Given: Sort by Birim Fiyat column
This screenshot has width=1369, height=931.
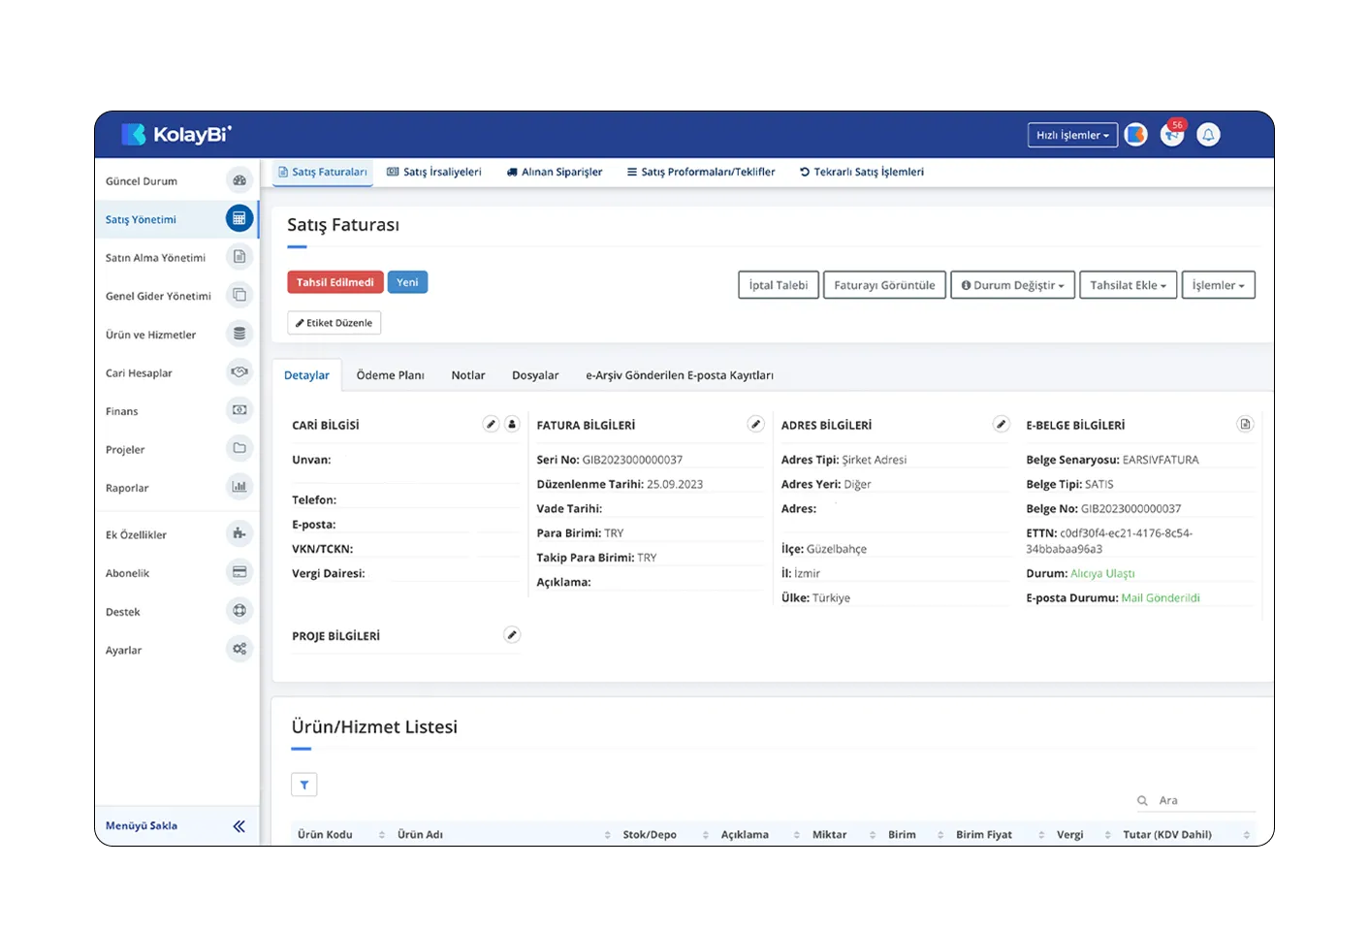Looking at the screenshot, I should 1000,834.
